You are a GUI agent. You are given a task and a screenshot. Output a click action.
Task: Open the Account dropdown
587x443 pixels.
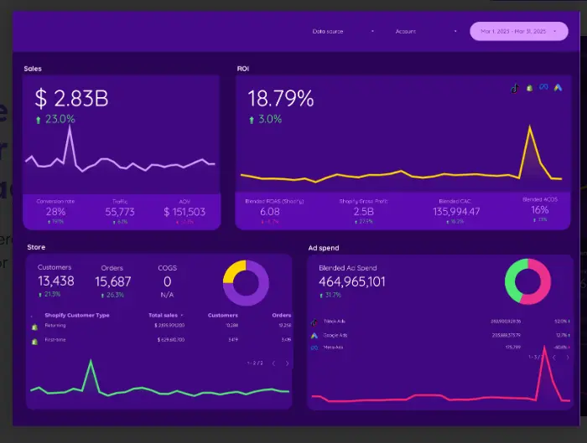(x=426, y=31)
